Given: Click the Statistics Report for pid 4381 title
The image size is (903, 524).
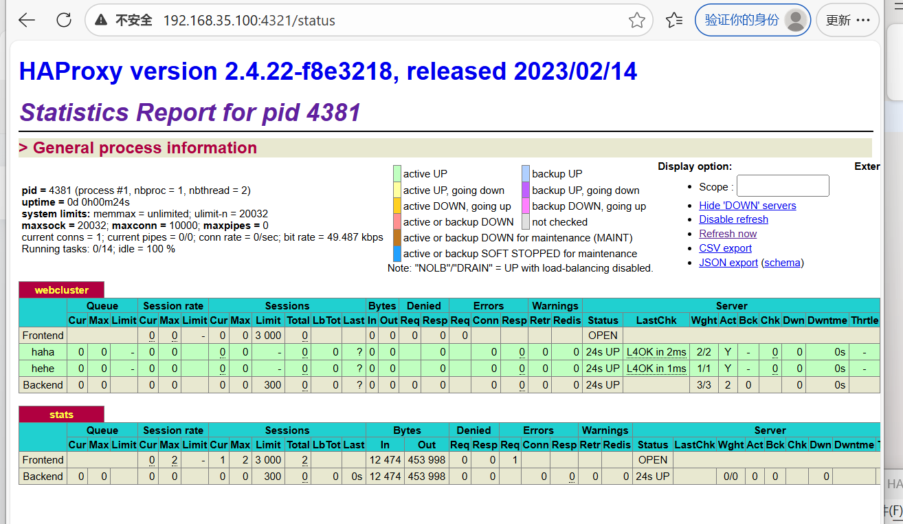Looking at the screenshot, I should pyautogui.click(x=190, y=112).
